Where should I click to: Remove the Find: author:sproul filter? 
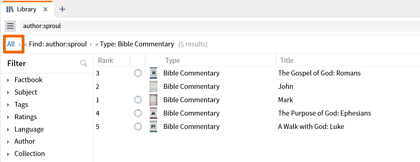coord(26,45)
